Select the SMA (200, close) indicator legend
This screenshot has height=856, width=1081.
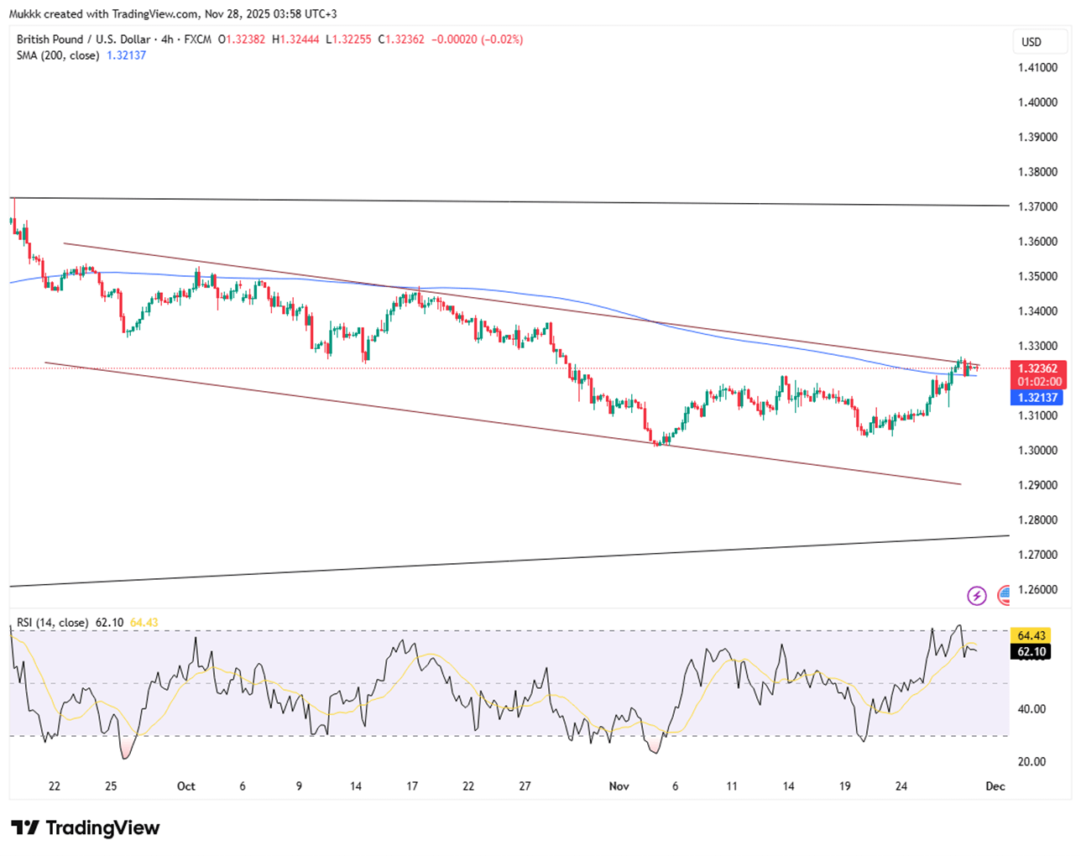coord(58,55)
